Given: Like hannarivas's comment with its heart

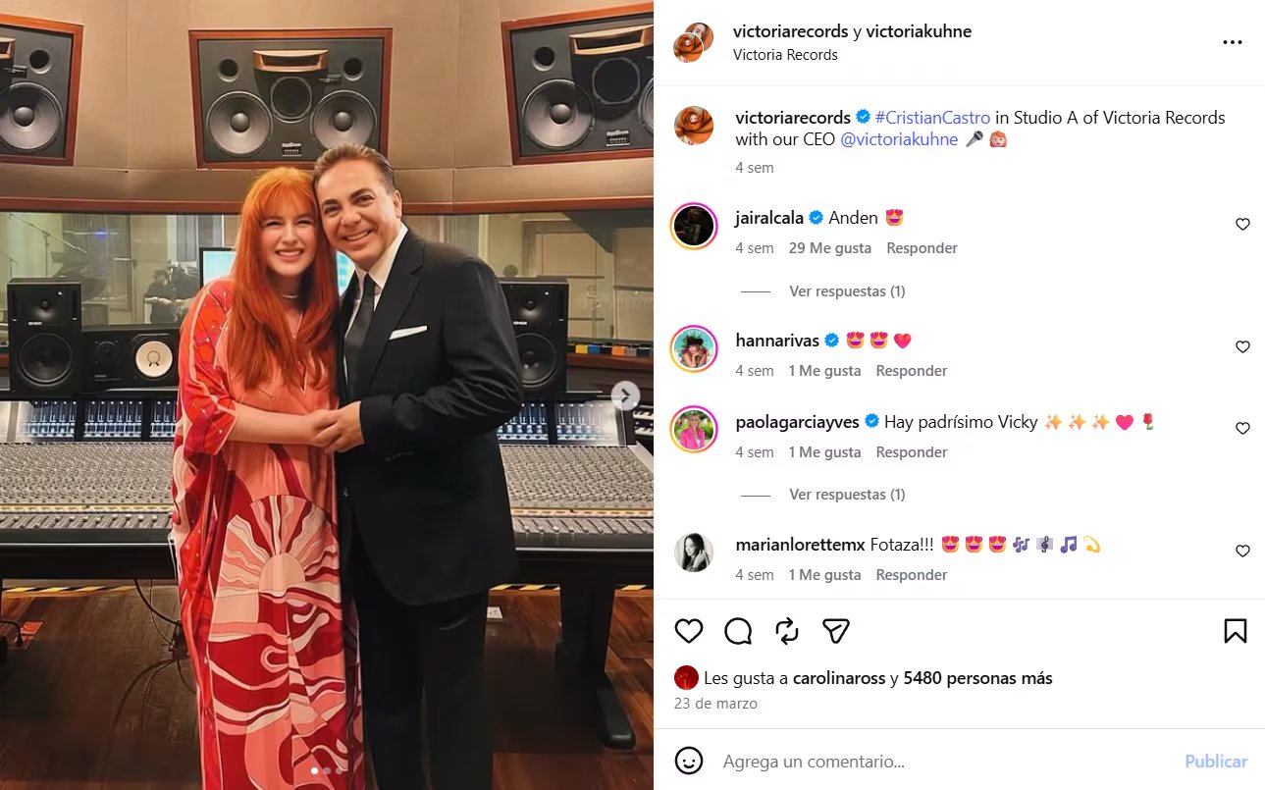Looking at the screenshot, I should point(1242,346).
